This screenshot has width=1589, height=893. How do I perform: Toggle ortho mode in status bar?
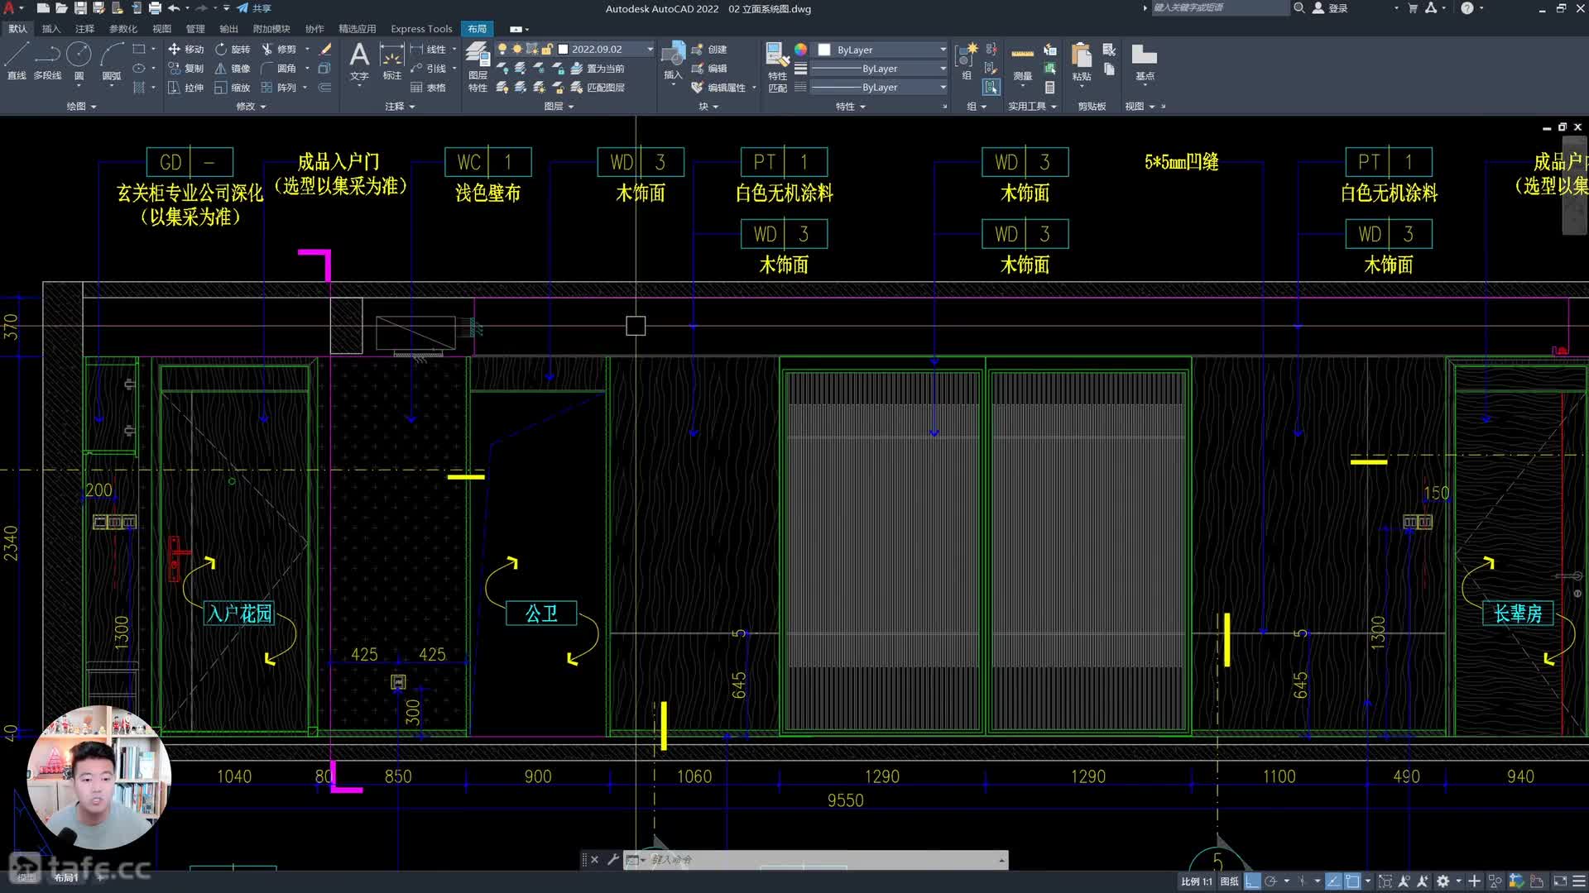click(1252, 881)
